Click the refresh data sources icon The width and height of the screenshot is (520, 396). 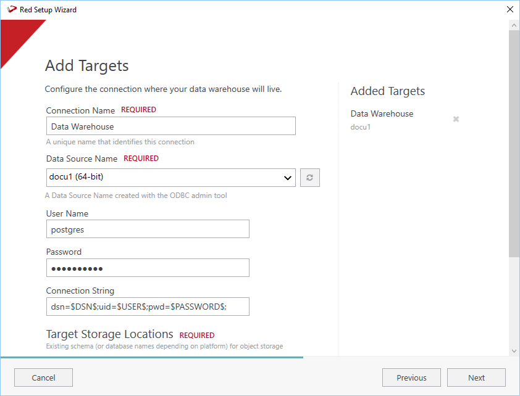point(310,178)
